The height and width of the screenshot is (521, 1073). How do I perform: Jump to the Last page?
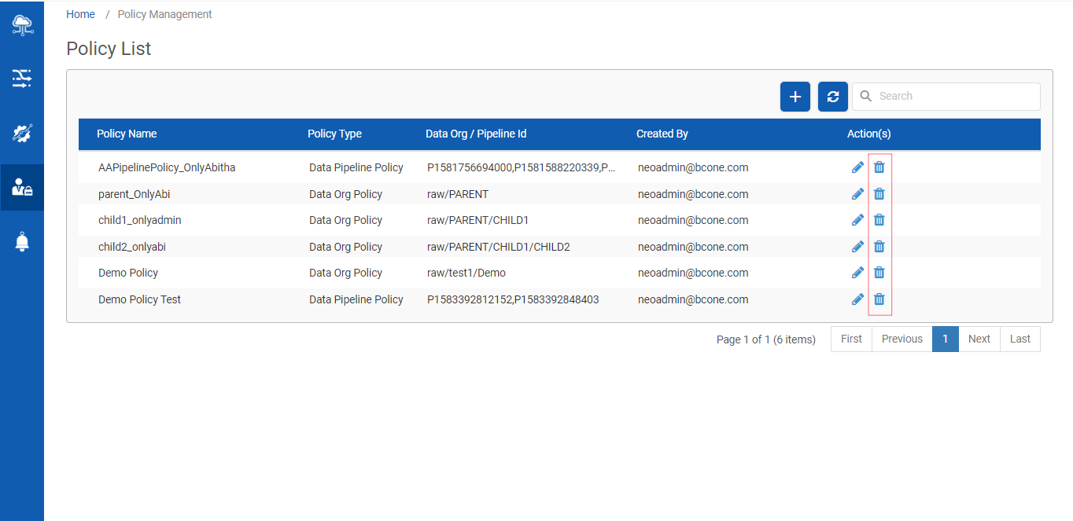coord(1020,339)
